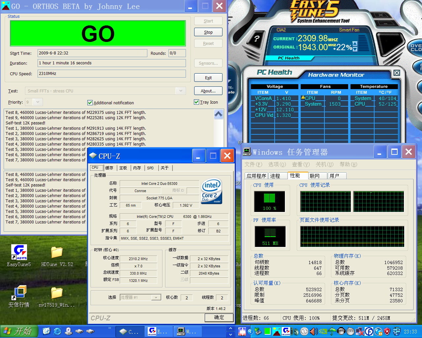Close the PC Health hardware monitor panel
This screenshot has width=422, height=338.
point(397,73)
